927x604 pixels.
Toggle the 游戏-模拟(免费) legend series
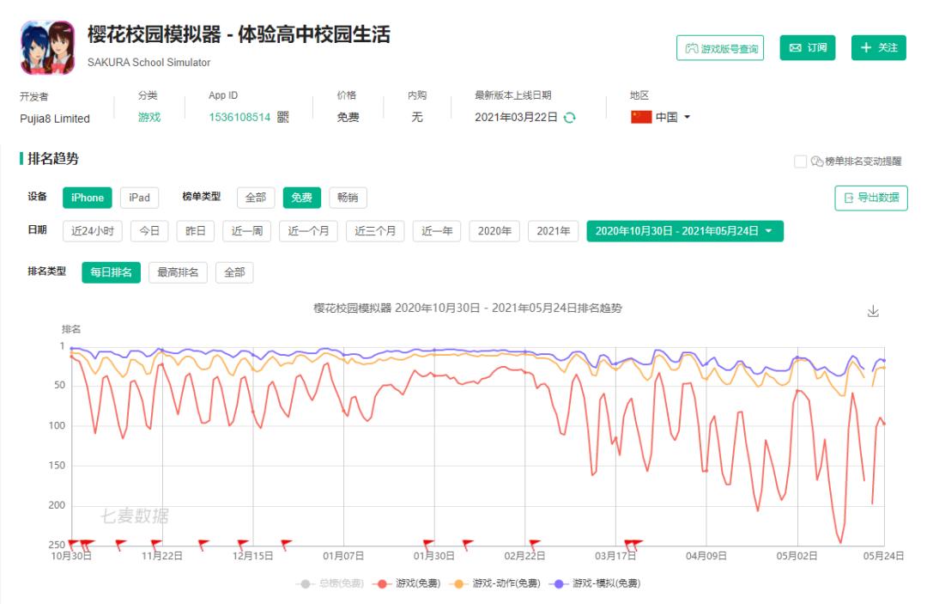[594, 584]
